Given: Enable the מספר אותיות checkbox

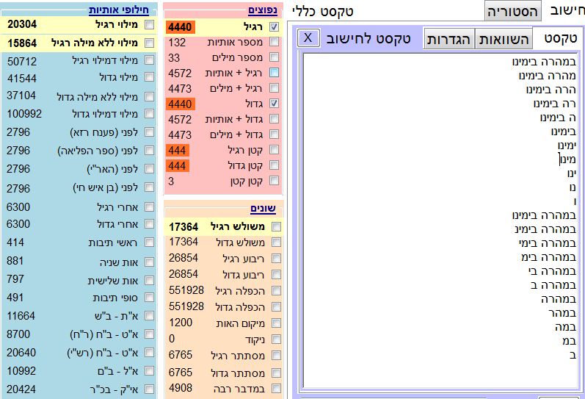Looking at the screenshot, I should click(275, 42).
